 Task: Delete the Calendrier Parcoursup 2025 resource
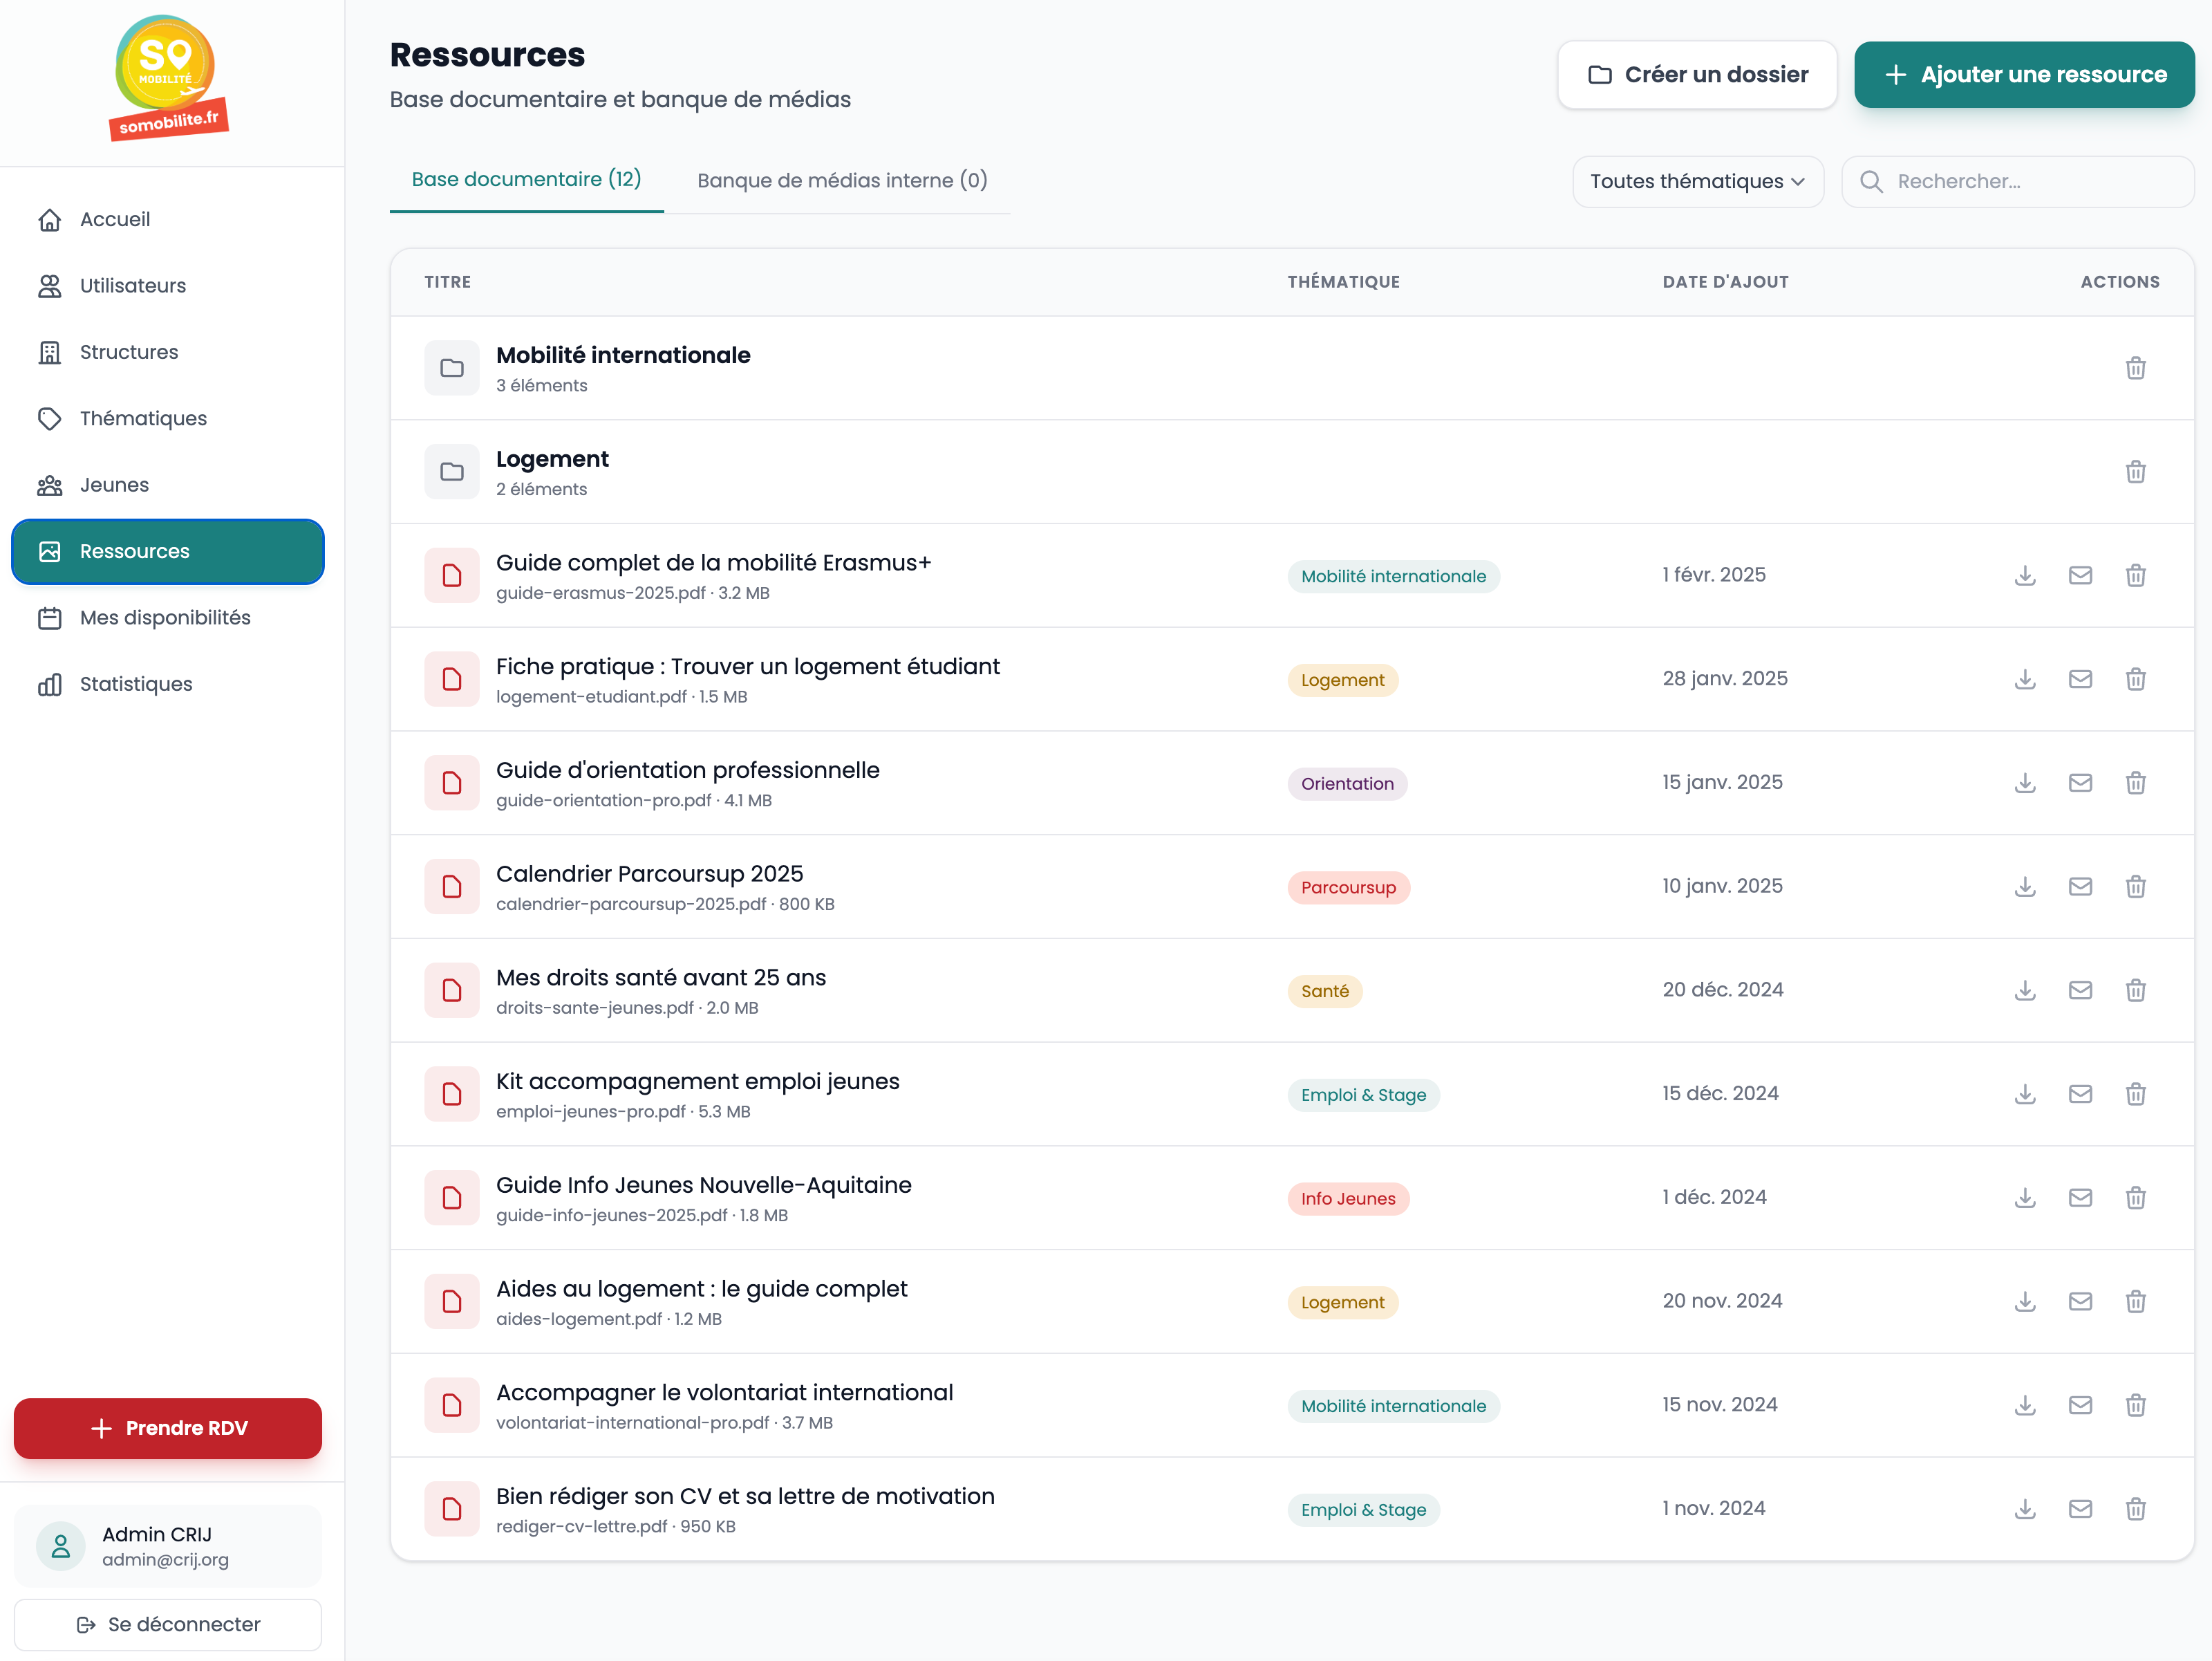[x=2135, y=887]
